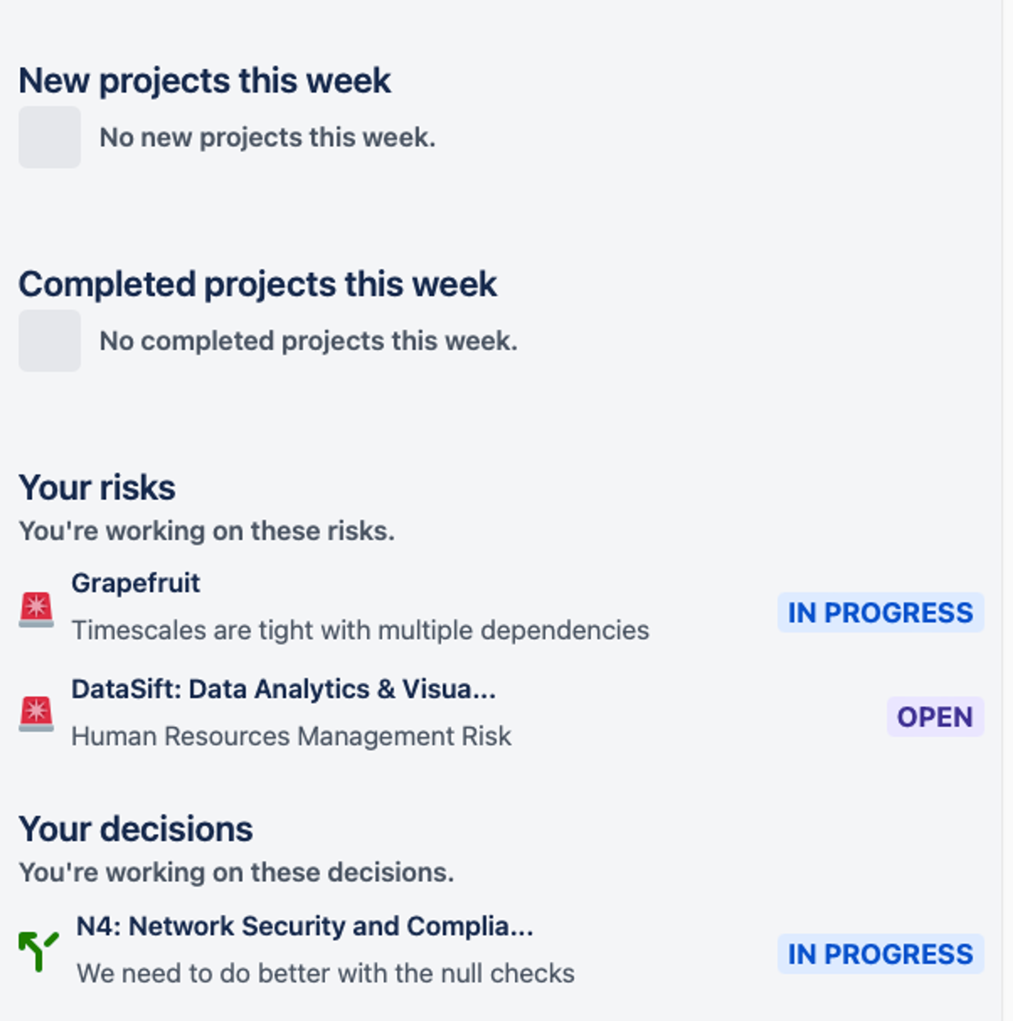Screen dimensions: 1013x1021
Task: Click the red siren icon beside Grapefruit
Action: tap(36, 609)
